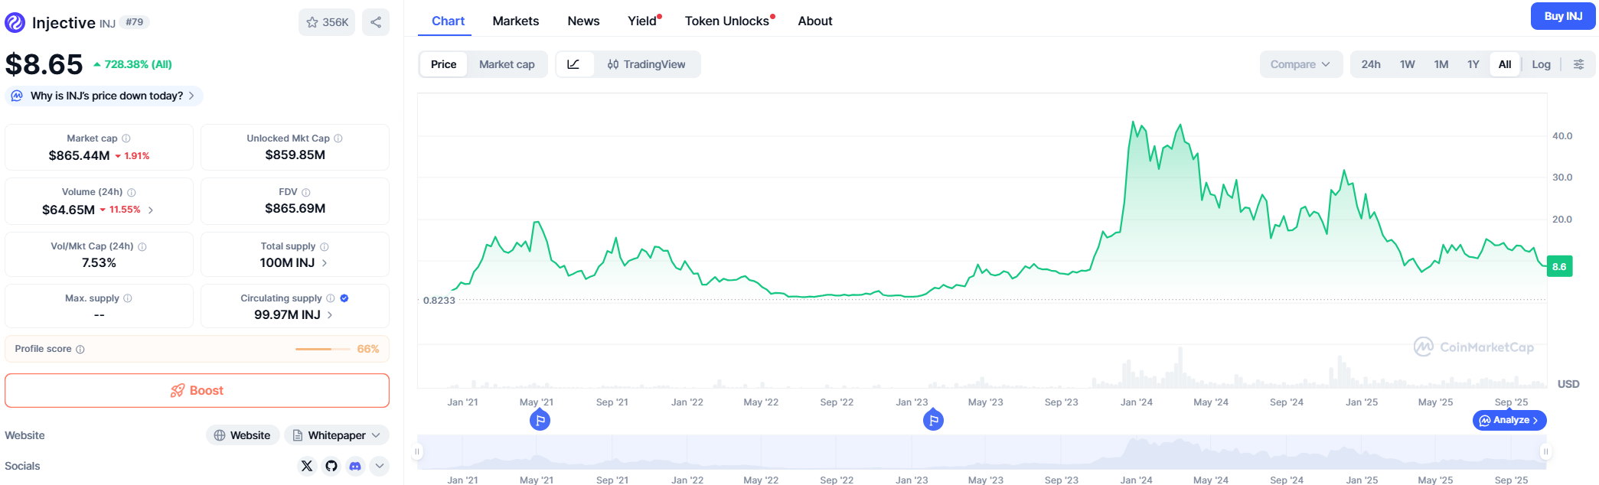Expand the Whitepaper dropdown
Viewport: 1599px width, 485px height.
point(337,435)
